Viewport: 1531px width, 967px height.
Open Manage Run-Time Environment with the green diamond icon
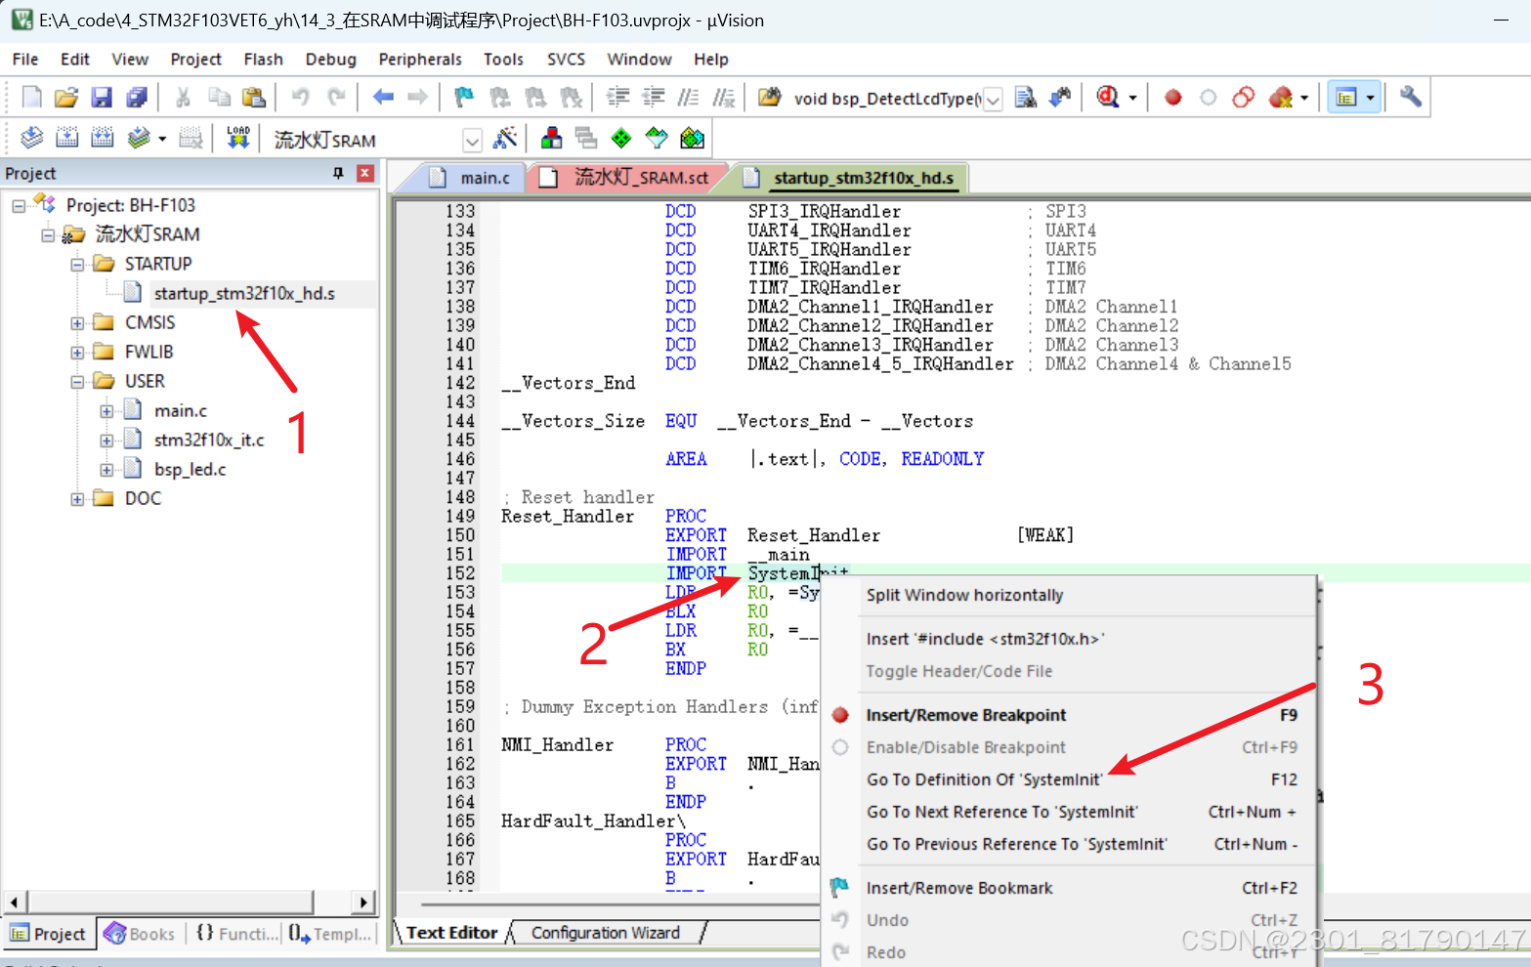[620, 138]
